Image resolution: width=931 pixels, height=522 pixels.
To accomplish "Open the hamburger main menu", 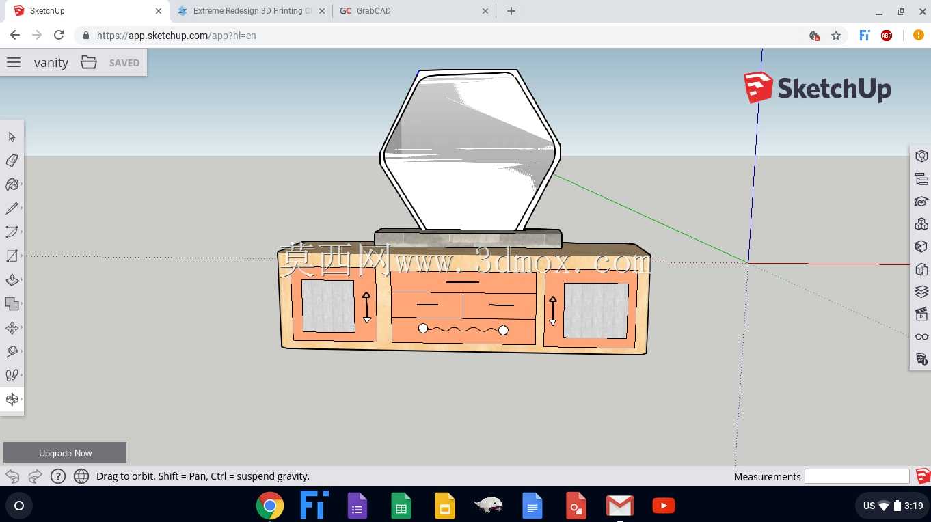I will tap(14, 62).
